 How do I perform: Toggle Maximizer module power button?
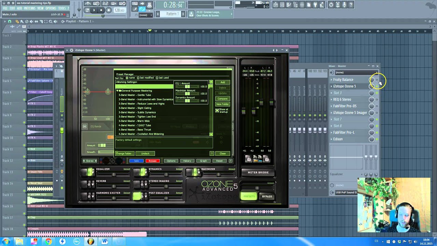point(195,173)
